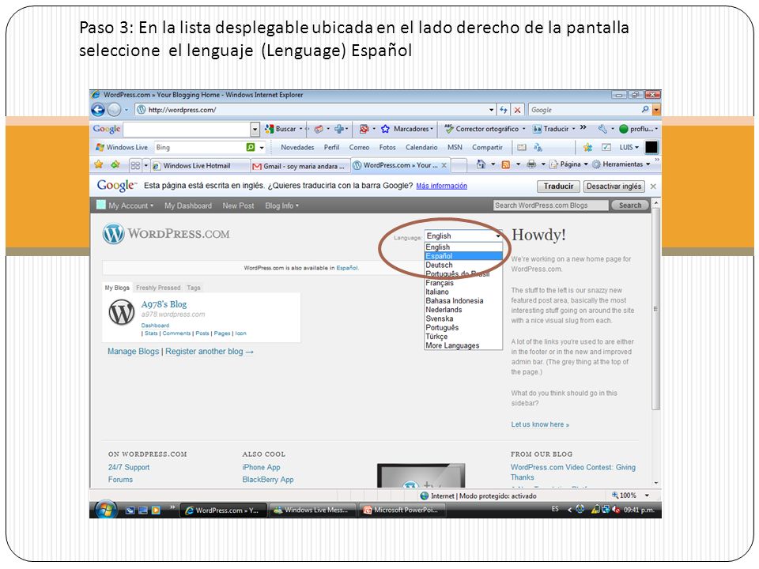Switch to the Windows Live Hotmail tab

(x=200, y=165)
